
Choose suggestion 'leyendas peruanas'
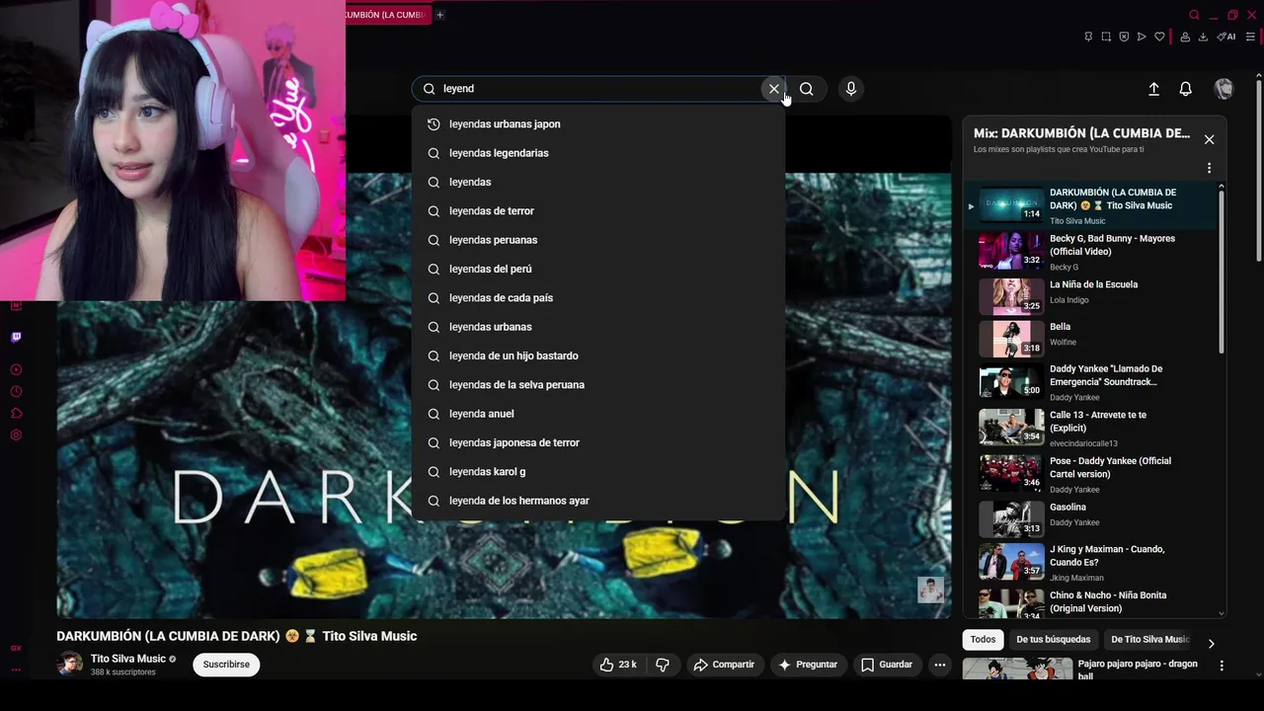[598, 240]
